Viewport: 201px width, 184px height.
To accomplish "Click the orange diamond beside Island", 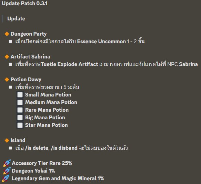I will click(x=7, y=140).
